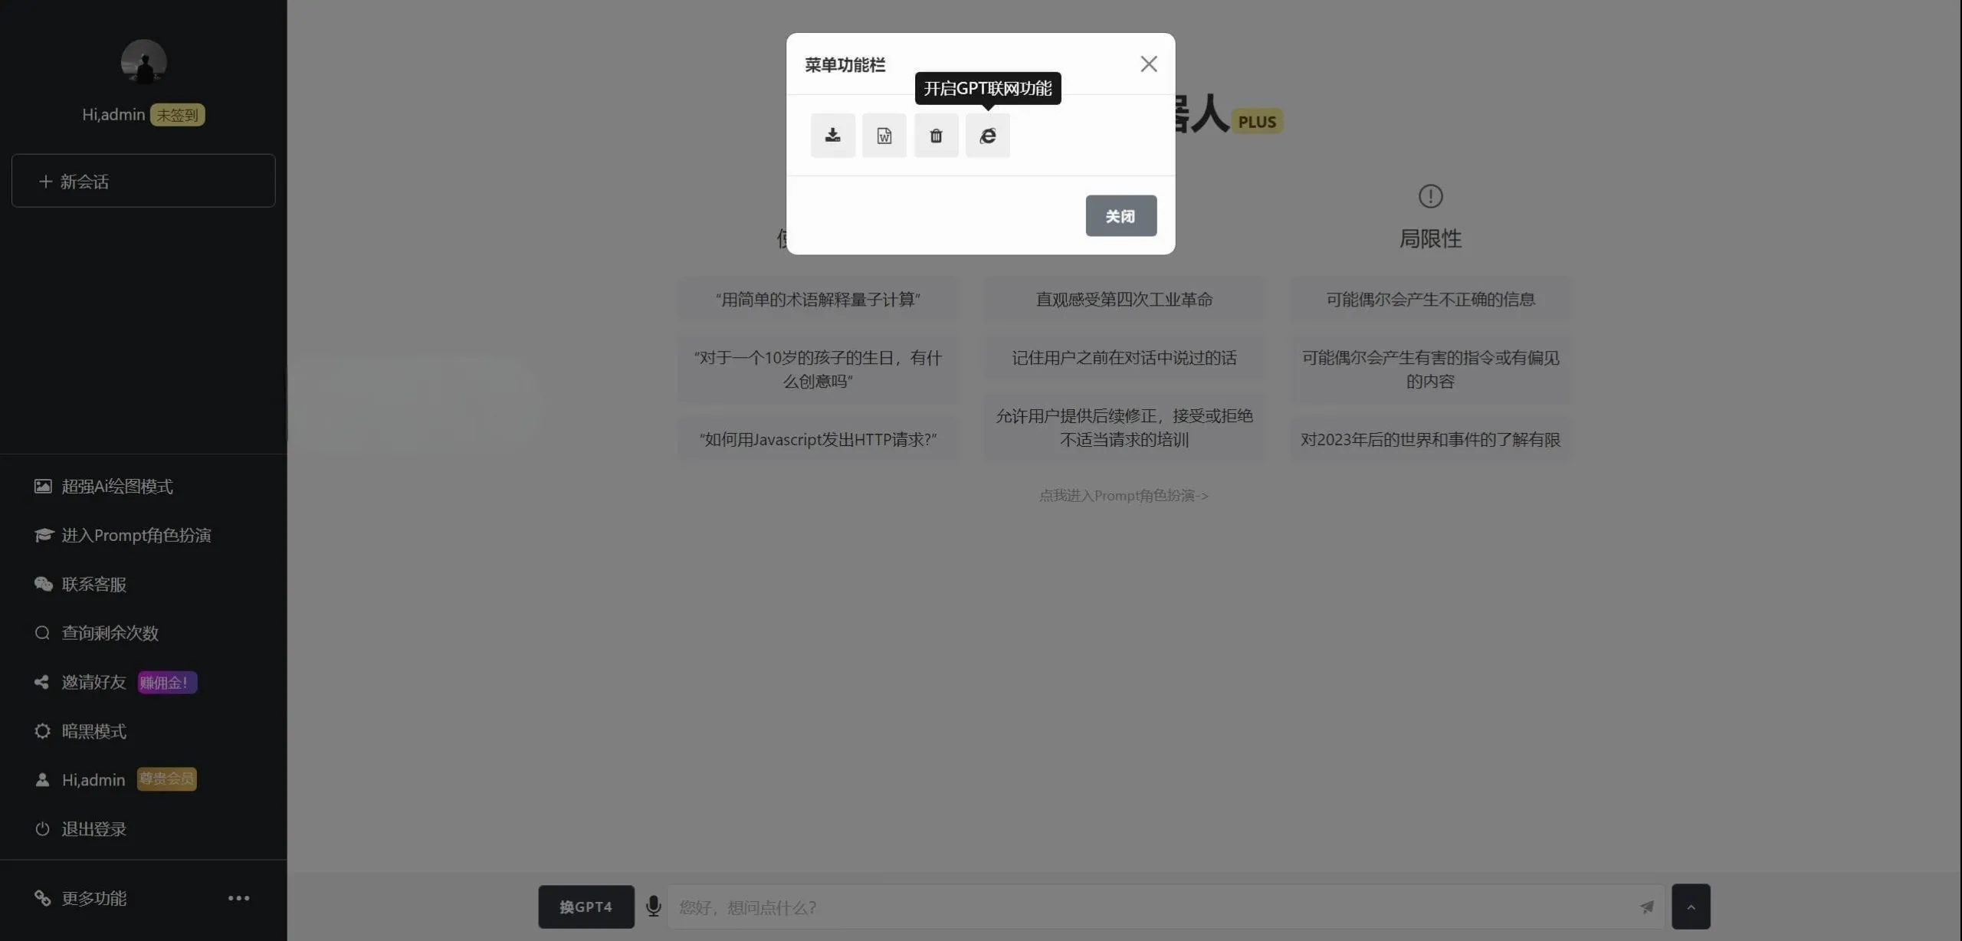Click the 可能偶尔会产生不正确的信息 card
Image resolution: width=1962 pixels, height=941 pixels.
1431,300
